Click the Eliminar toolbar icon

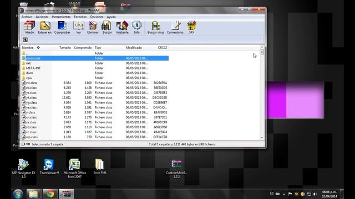click(93, 27)
